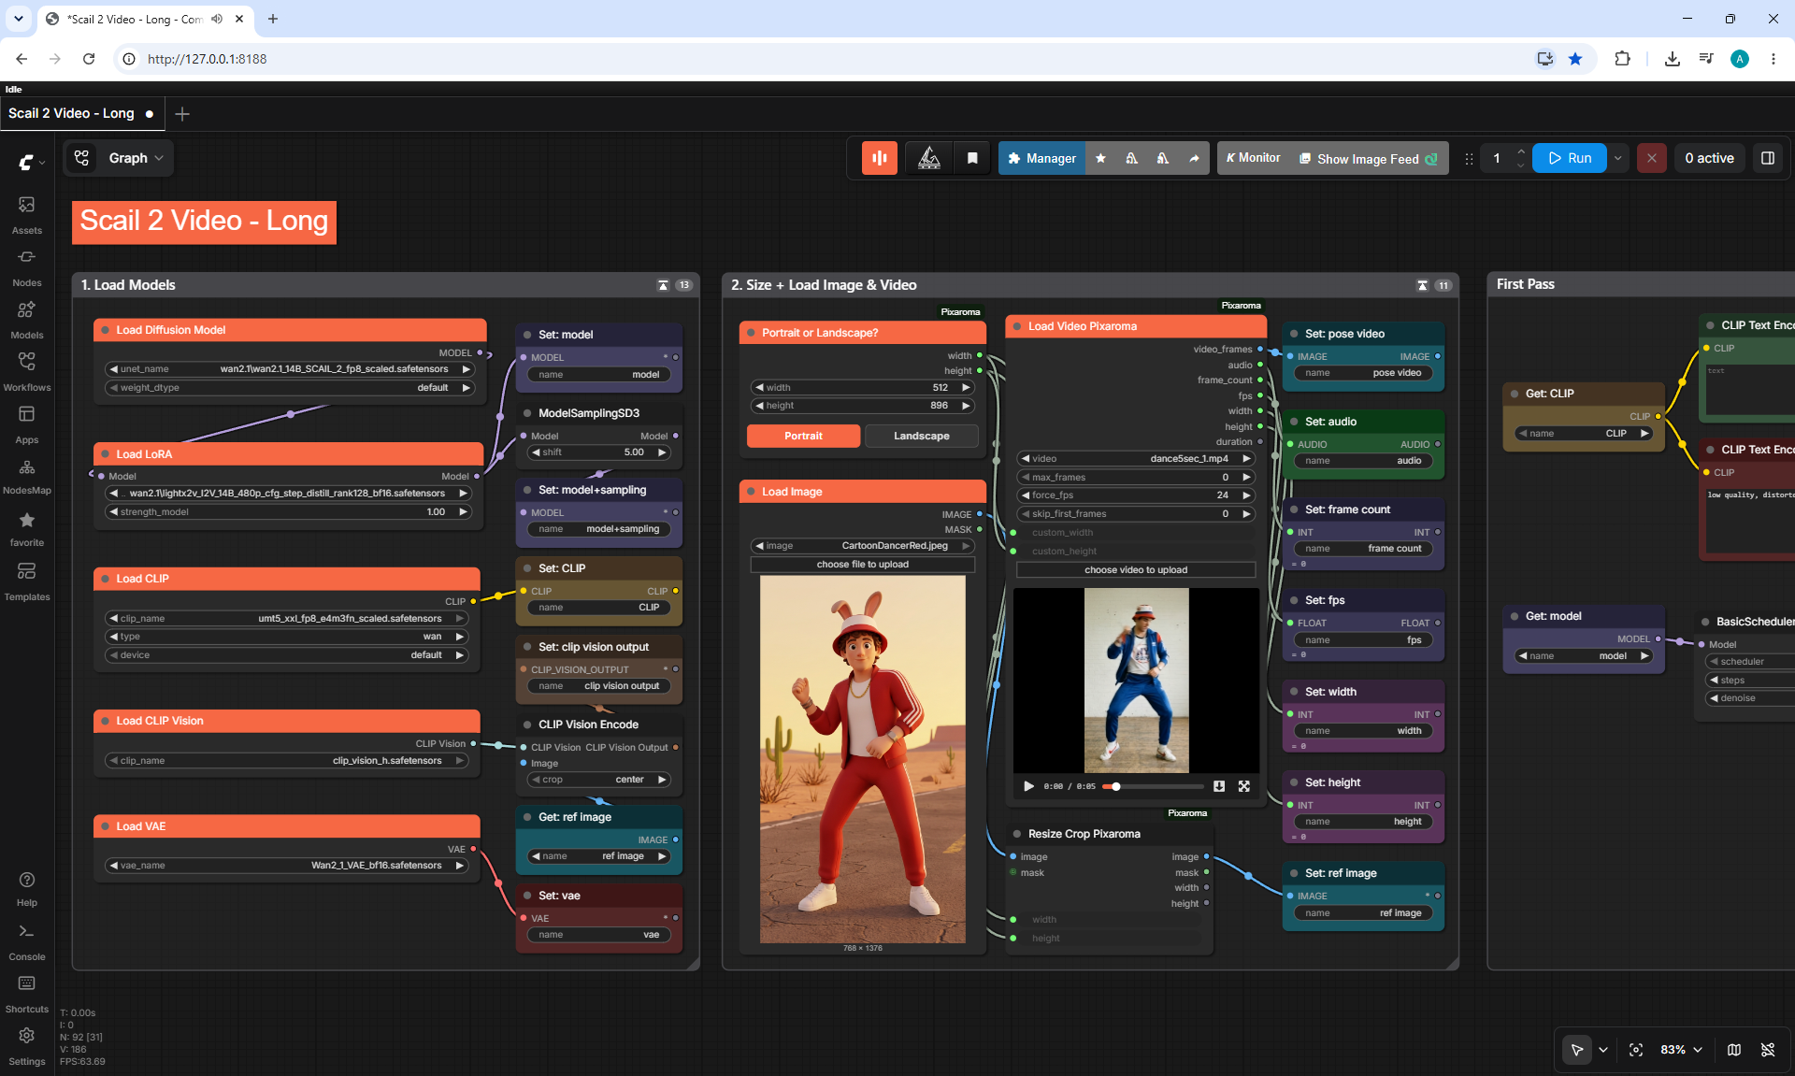Click the star icon beside Manager
Image resolution: width=1795 pixels, height=1076 pixels.
click(x=1100, y=158)
